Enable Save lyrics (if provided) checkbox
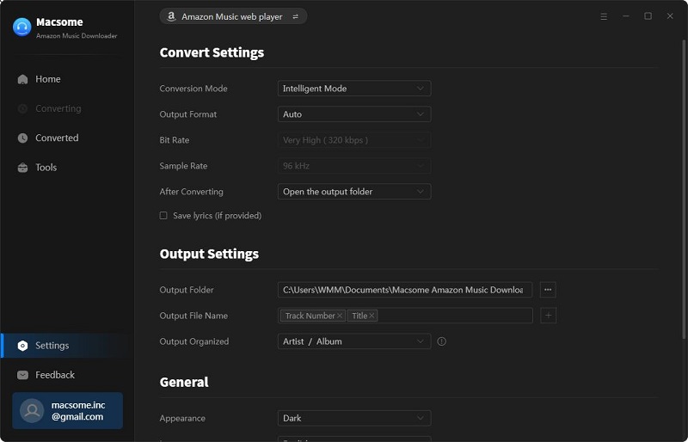The height and width of the screenshot is (442, 688). tap(163, 216)
